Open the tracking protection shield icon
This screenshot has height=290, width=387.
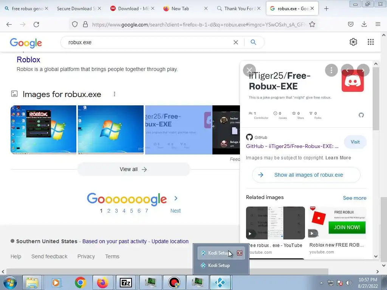pos(75,24)
